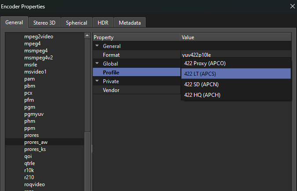
Task: Switch to the HDR tab
Action: [x=102, y=23]
